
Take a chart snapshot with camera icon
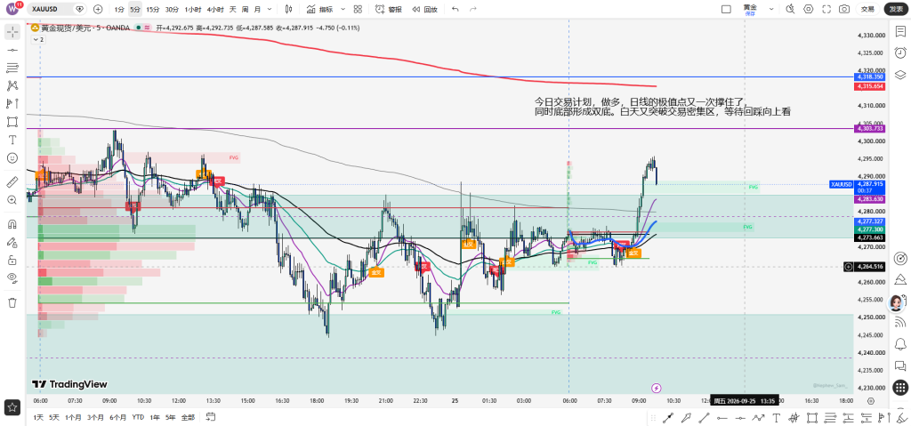[844, 9]
